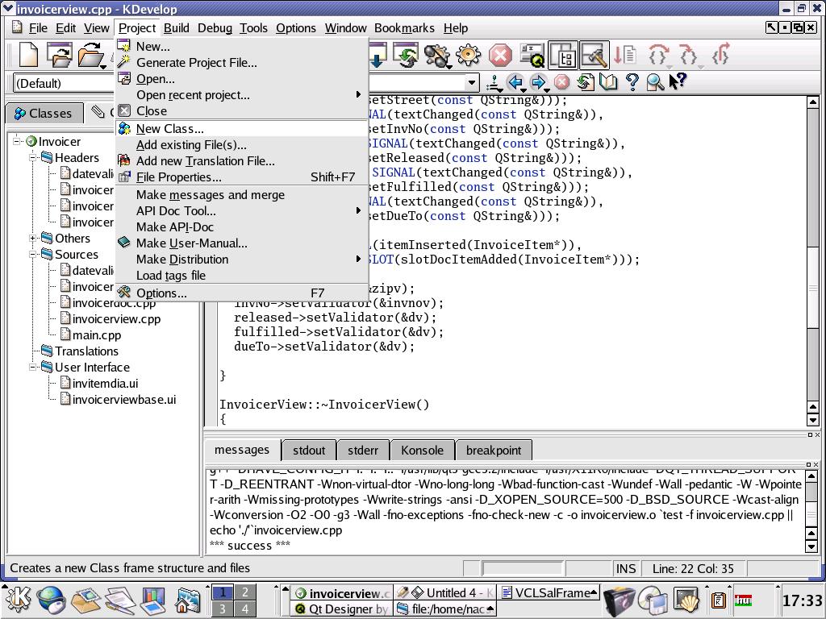Image resolution: width=826 pixels, height=619 pixels.
Task: Click the open project icon in toolbar
Action: point(59,55)
